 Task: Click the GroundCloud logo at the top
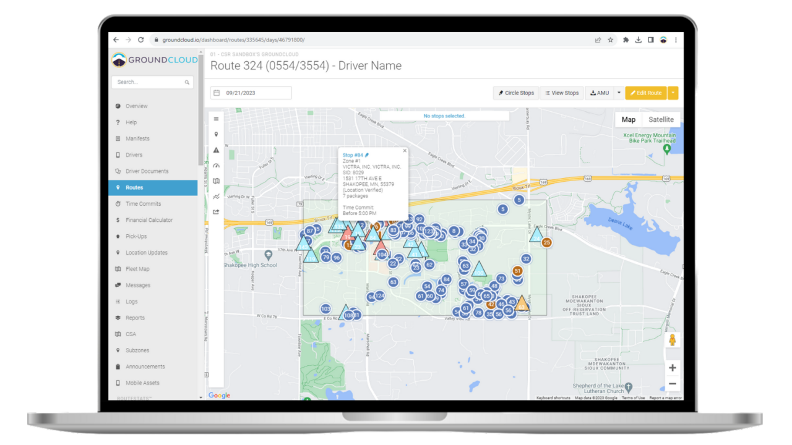point(153,60)
